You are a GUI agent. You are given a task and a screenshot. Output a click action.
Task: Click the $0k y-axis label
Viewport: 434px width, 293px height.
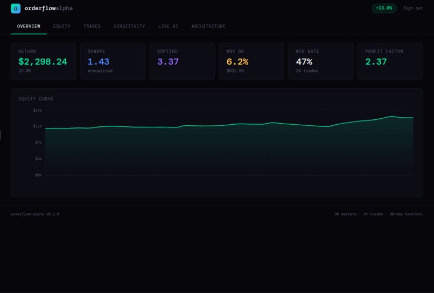point(38,175)
